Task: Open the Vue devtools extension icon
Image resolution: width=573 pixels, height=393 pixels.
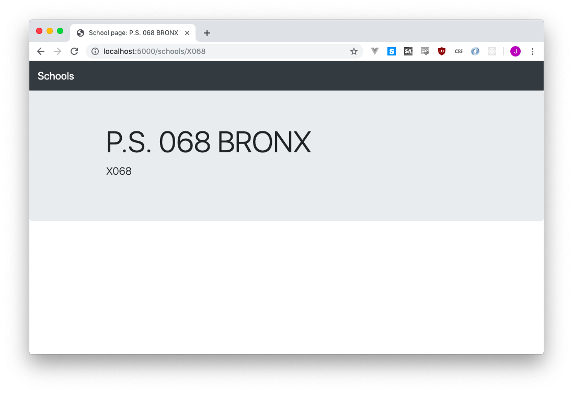Action: click(x=374, y=51)
